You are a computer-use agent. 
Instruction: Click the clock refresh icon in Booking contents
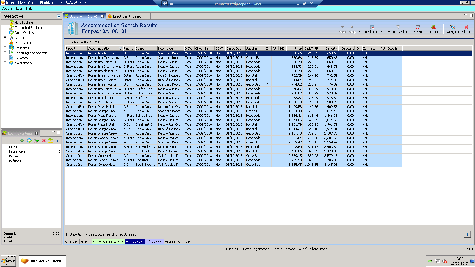pyautogui.click(x=29, y=140)
